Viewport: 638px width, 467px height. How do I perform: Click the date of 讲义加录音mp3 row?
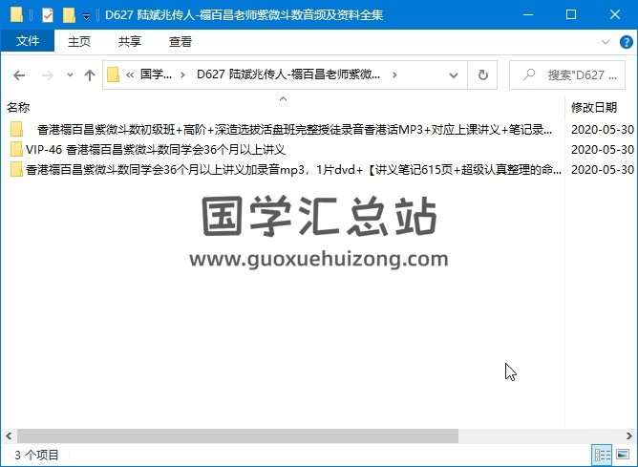click(603, 169)
